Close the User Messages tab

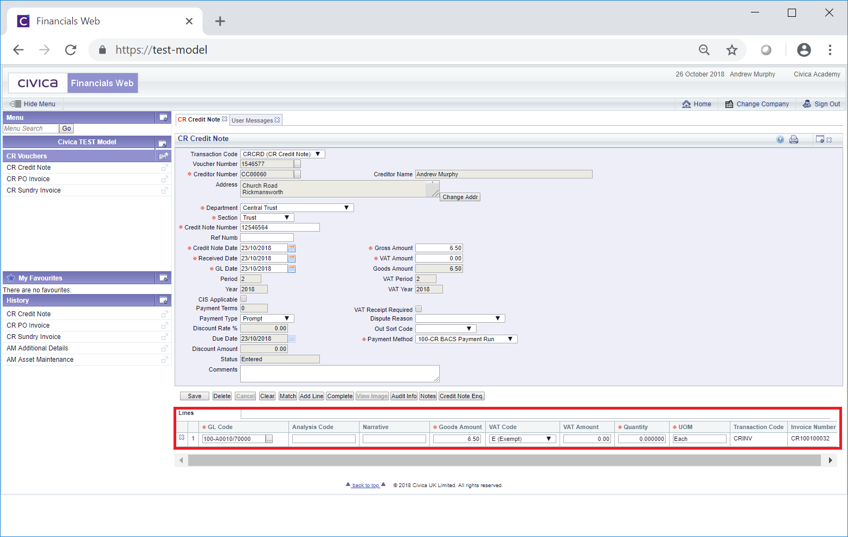pos(277,120)
